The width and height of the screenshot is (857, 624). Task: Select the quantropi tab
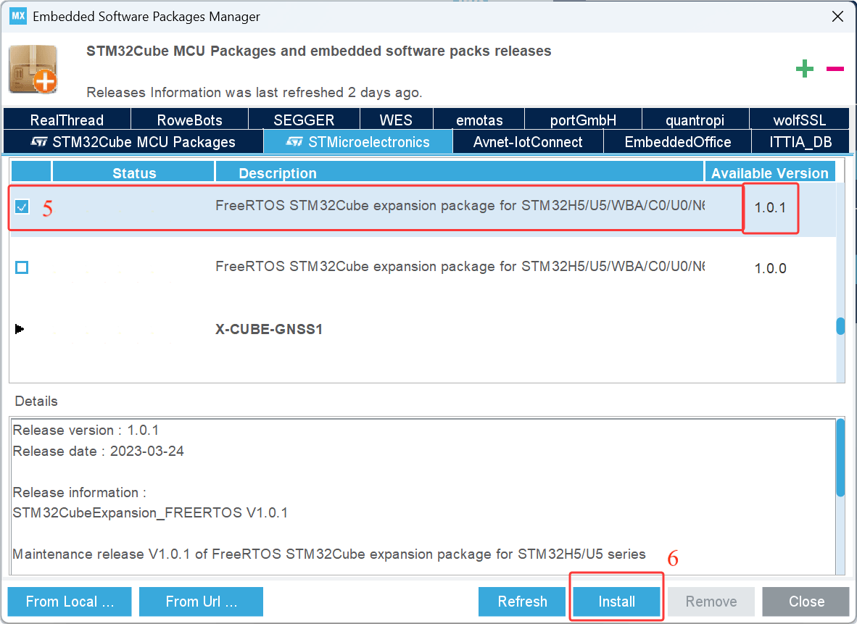click(695, 120)
